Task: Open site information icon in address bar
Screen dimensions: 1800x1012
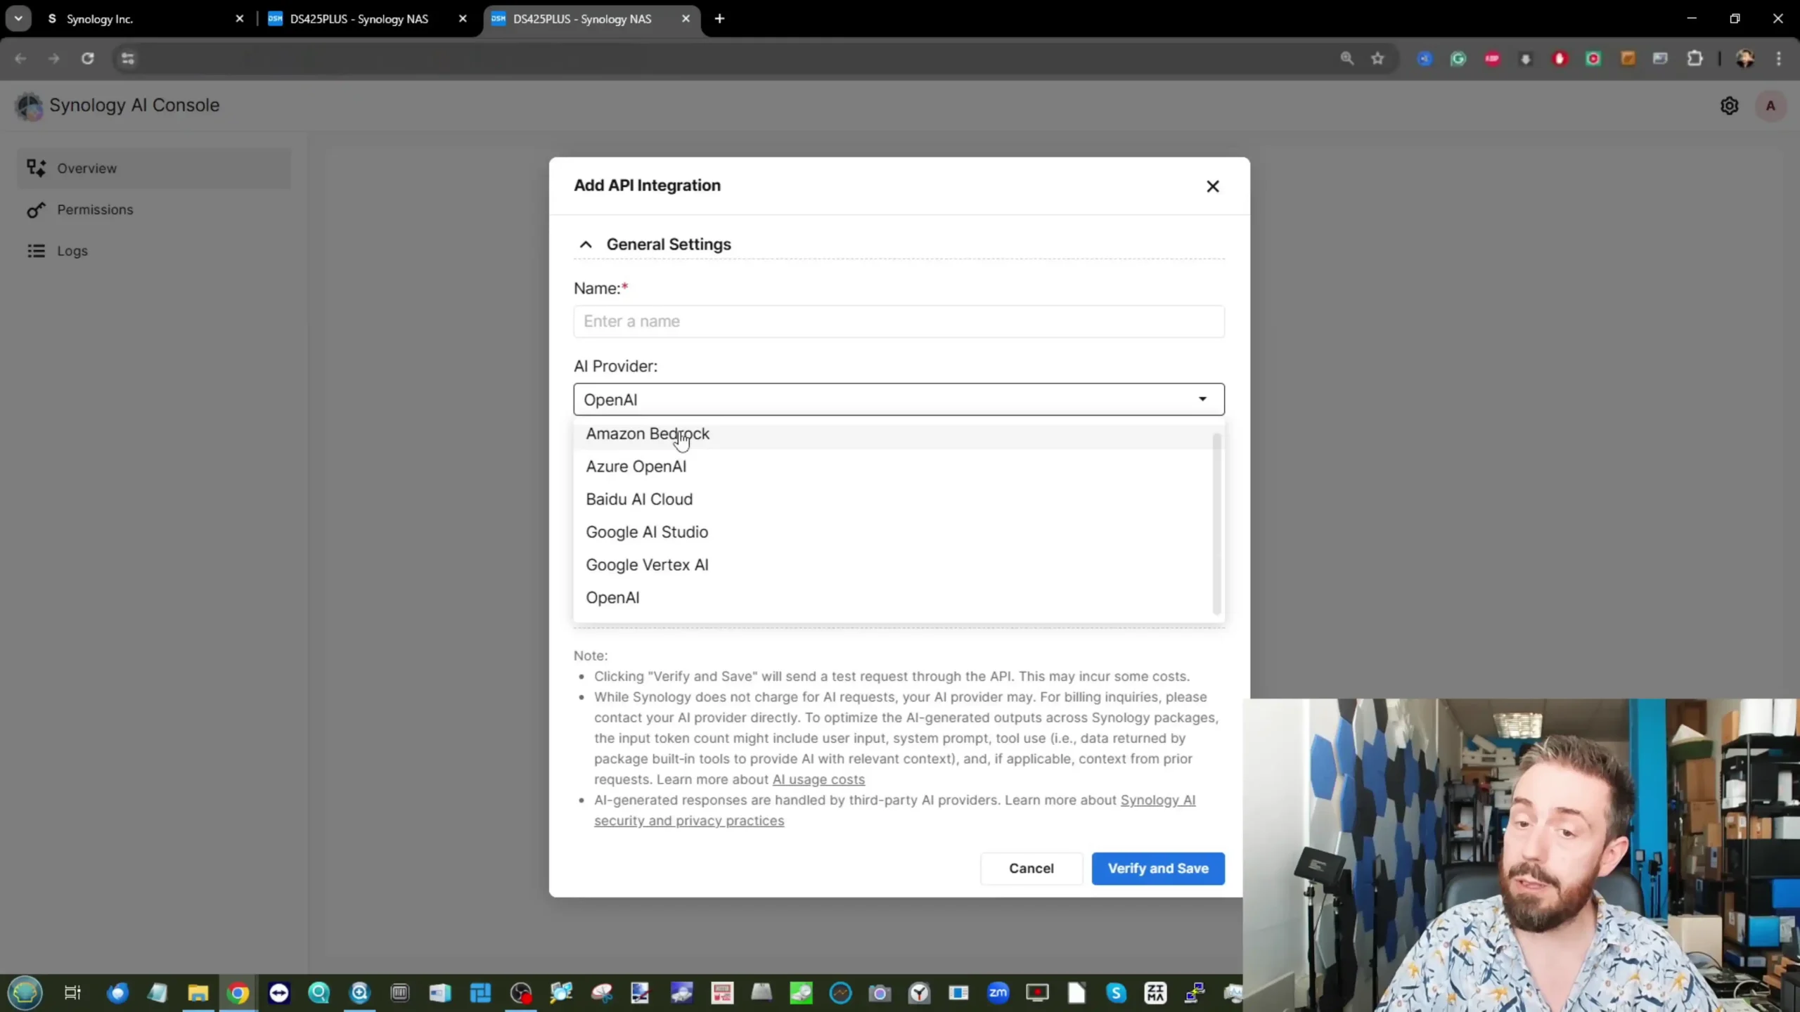Action: [127, 58]
